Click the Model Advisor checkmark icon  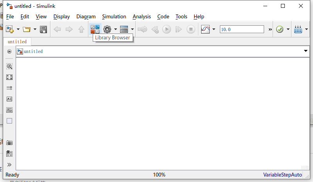coord(280,29)
